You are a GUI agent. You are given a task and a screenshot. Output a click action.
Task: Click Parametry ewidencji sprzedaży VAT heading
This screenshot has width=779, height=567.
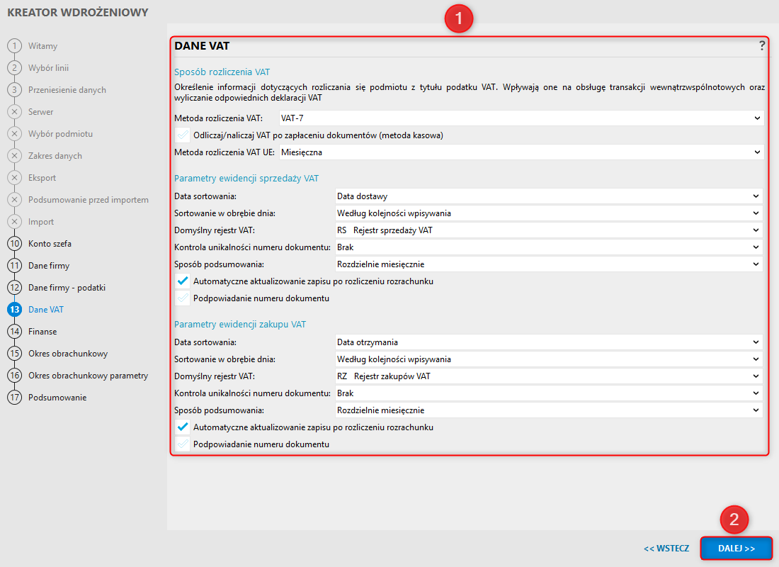[x=246, y=179]
